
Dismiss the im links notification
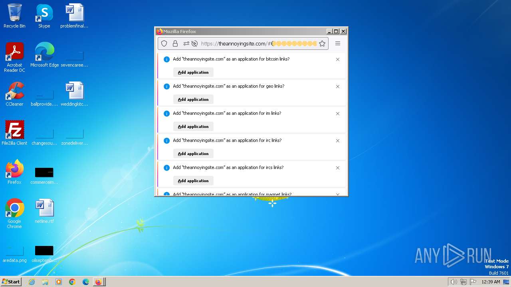pos(338,114)
